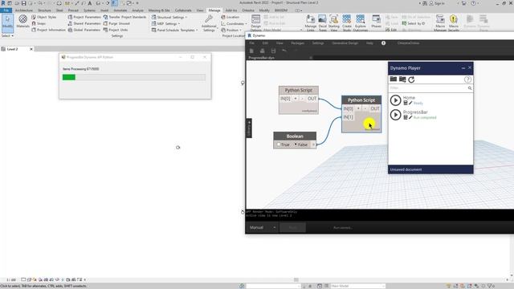
Task: Open Design Options tool
Action: 255,22
